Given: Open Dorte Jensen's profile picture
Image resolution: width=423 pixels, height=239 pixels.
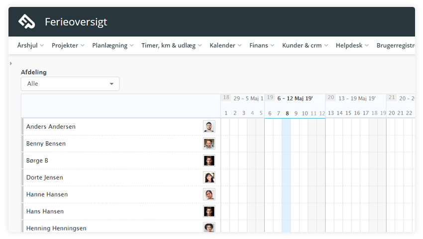Looking at the screenshot, I should [x=209, y=178].
